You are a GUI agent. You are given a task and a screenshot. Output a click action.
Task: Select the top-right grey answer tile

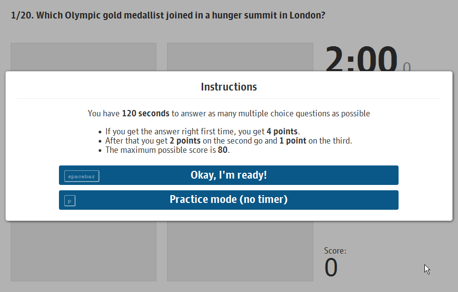[x=240, y=57]
